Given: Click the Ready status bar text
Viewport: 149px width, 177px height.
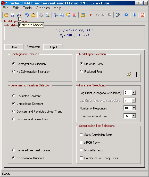Looking at the screenshot, I should tap(6, 174).
